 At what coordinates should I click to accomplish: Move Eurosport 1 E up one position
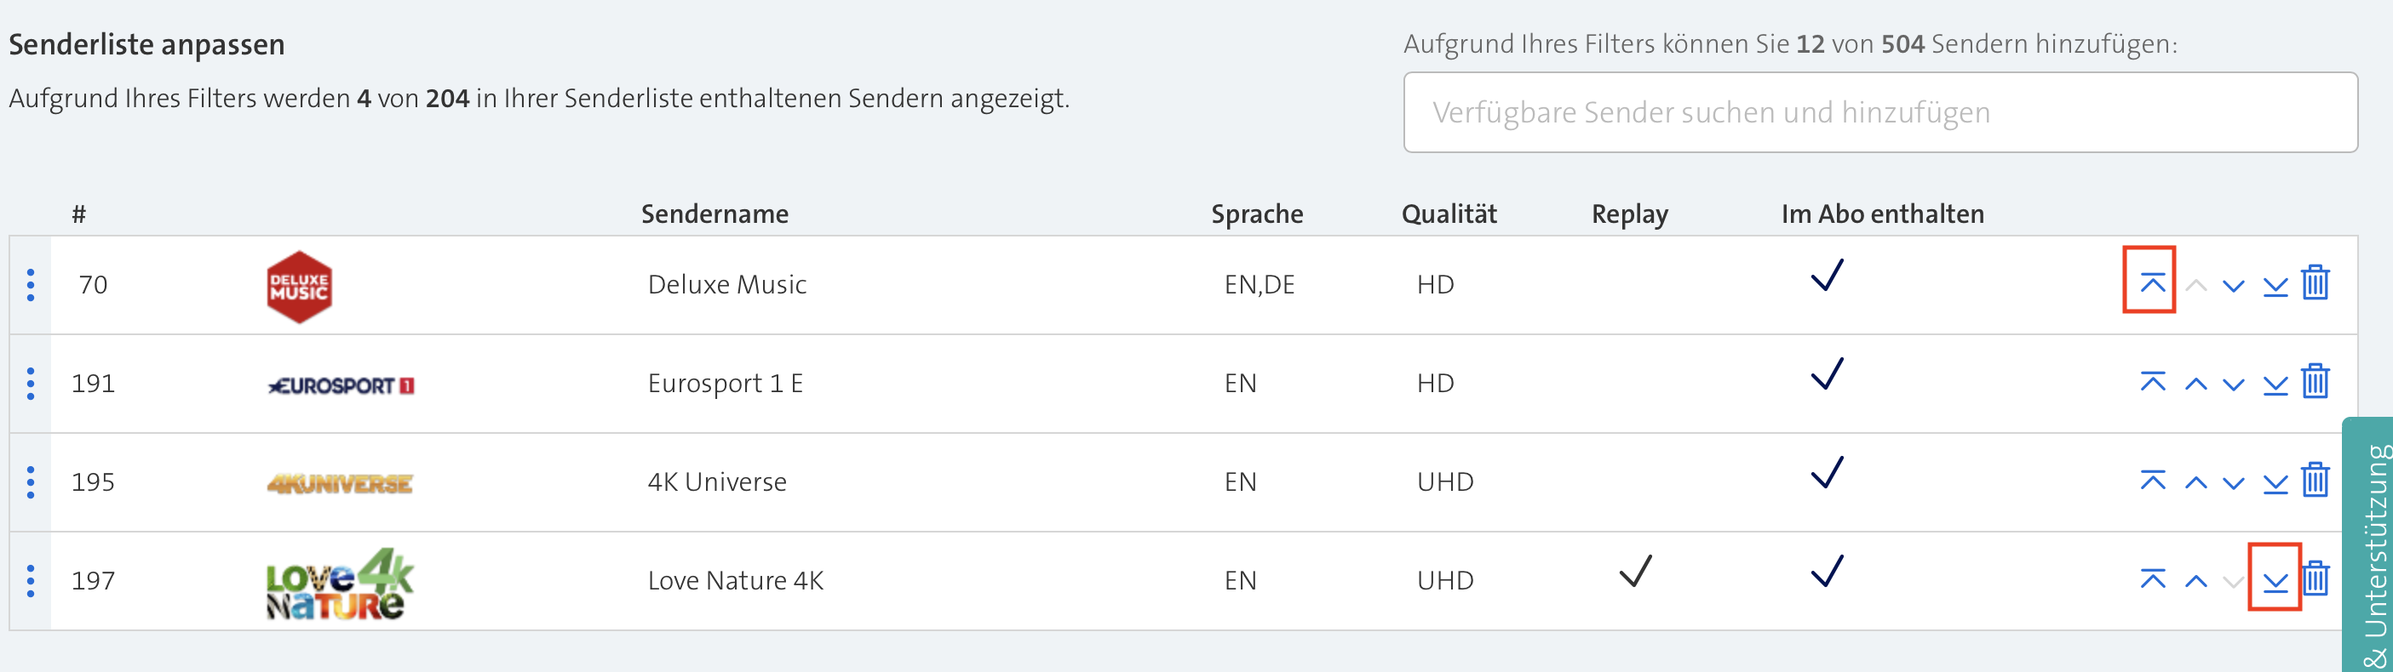(x=2195, y=384)
